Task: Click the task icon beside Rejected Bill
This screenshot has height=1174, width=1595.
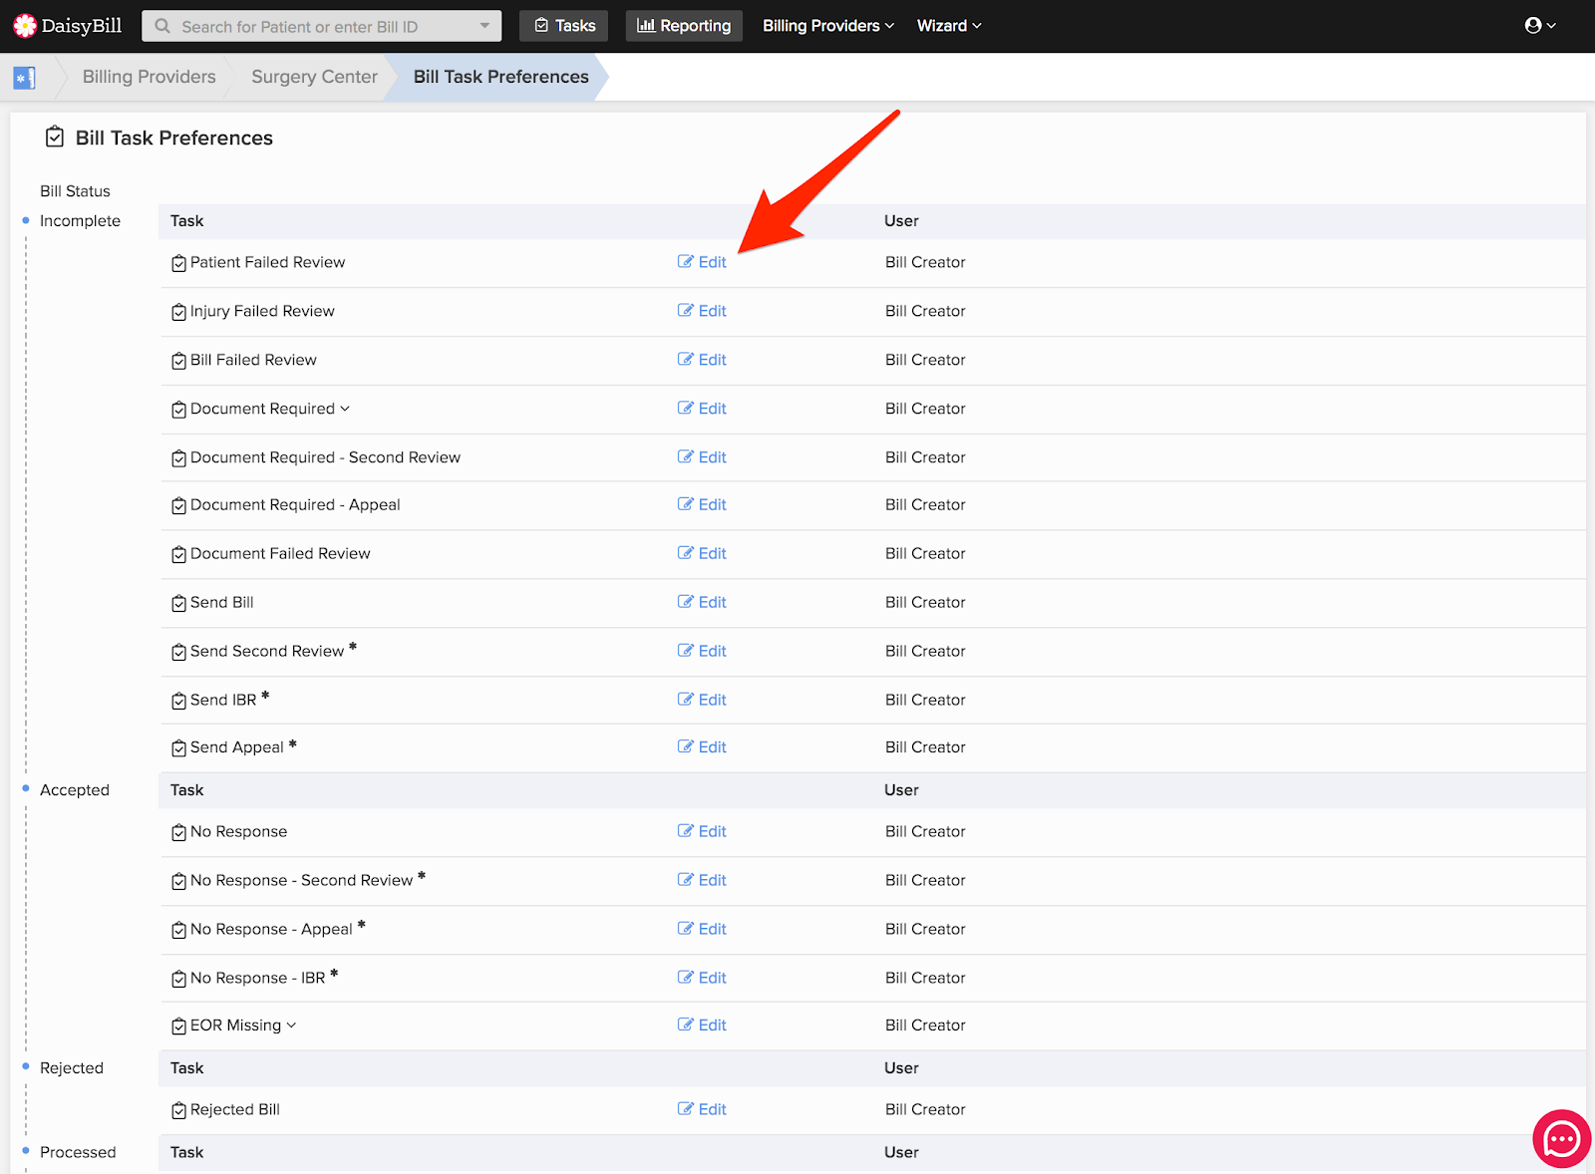Action: (178, 1110)
